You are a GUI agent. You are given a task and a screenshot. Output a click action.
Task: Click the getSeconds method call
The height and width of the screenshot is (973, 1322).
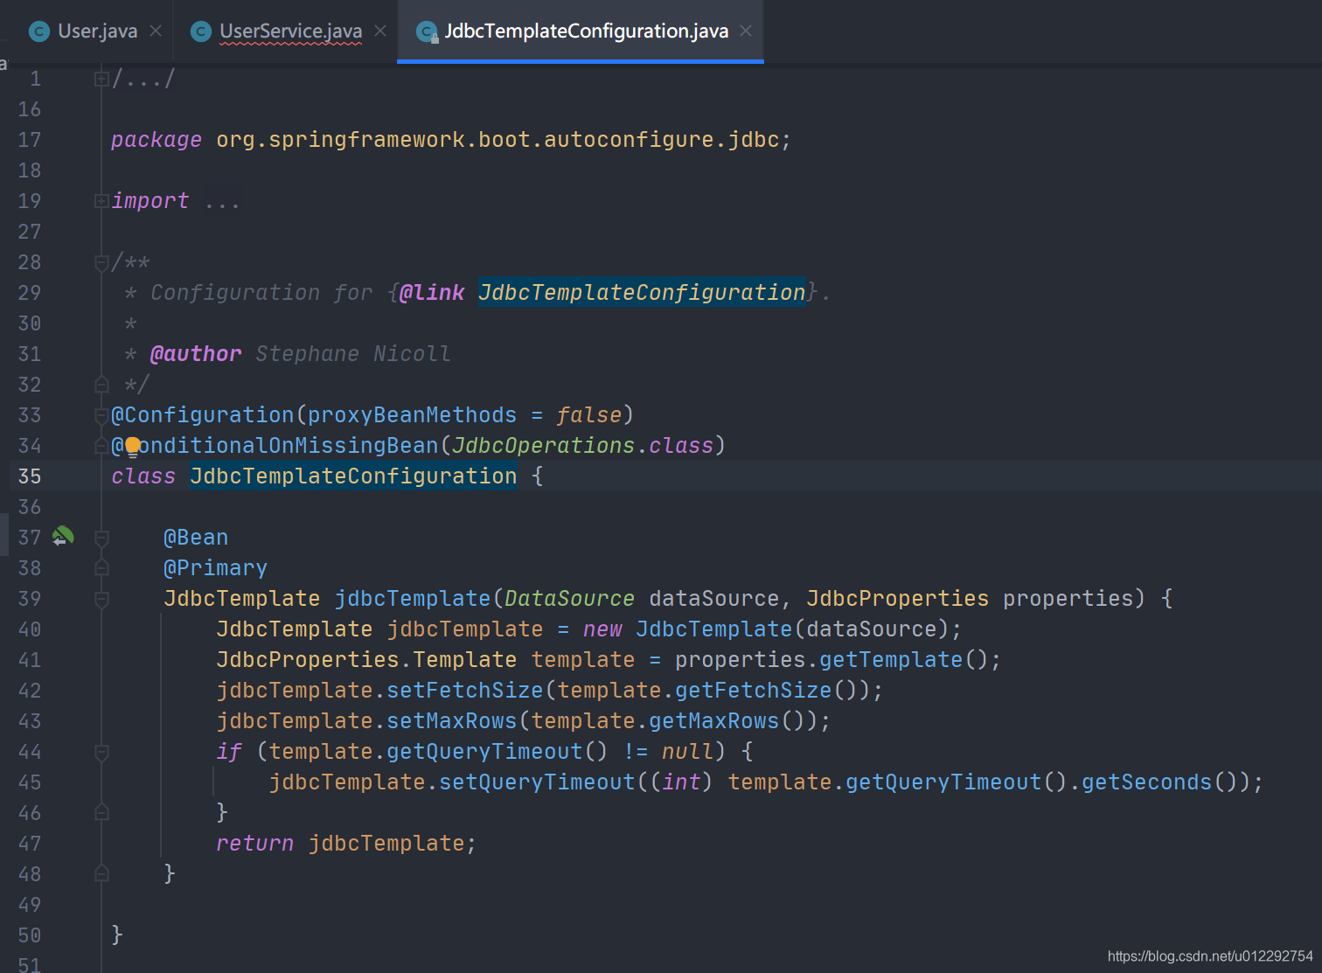pyautogui.click(x=1147, y=782)
